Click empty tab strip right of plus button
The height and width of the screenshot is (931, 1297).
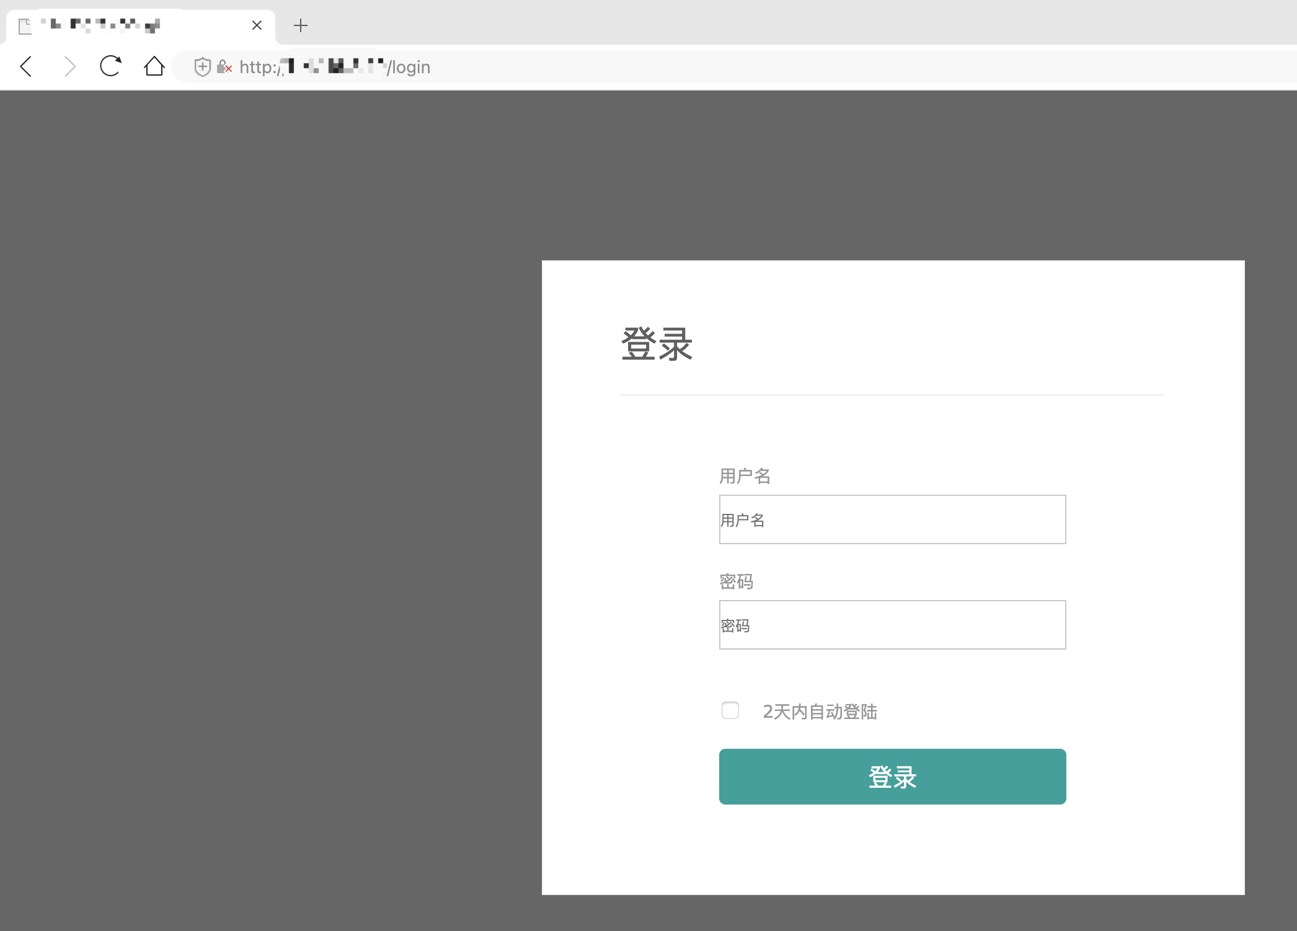tap(744, 25)
